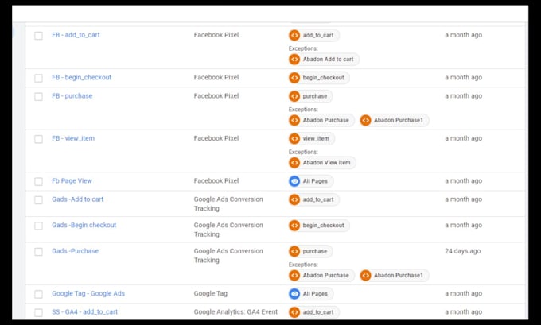Open the Abadon Add to cart exception label
Viewport: 541px width, 325px height.
click(x=328, y=60)
